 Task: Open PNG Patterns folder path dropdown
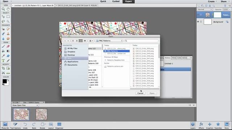pyautogui.click(x=109, y=41)
